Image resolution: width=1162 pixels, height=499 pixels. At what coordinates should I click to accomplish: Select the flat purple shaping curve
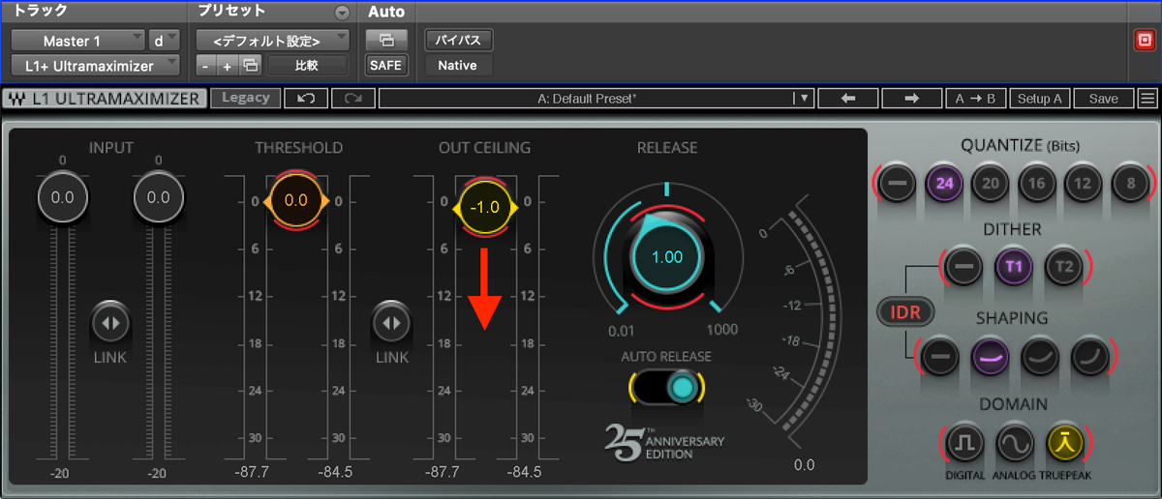coord(990,356)
